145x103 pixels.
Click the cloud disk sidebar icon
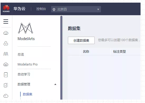tap(6, 64)
